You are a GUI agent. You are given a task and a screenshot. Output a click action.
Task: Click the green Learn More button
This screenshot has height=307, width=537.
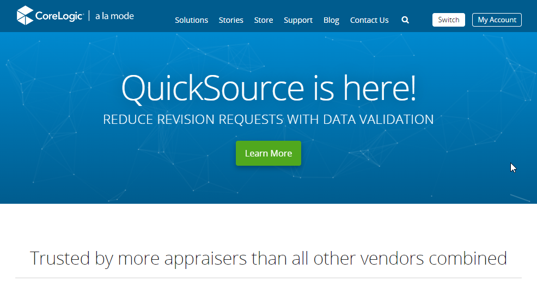[x=268, y=153]
